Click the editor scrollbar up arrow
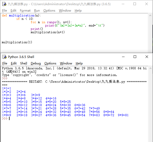The width and height of the screenshot is (153, 142). [150, 15]
